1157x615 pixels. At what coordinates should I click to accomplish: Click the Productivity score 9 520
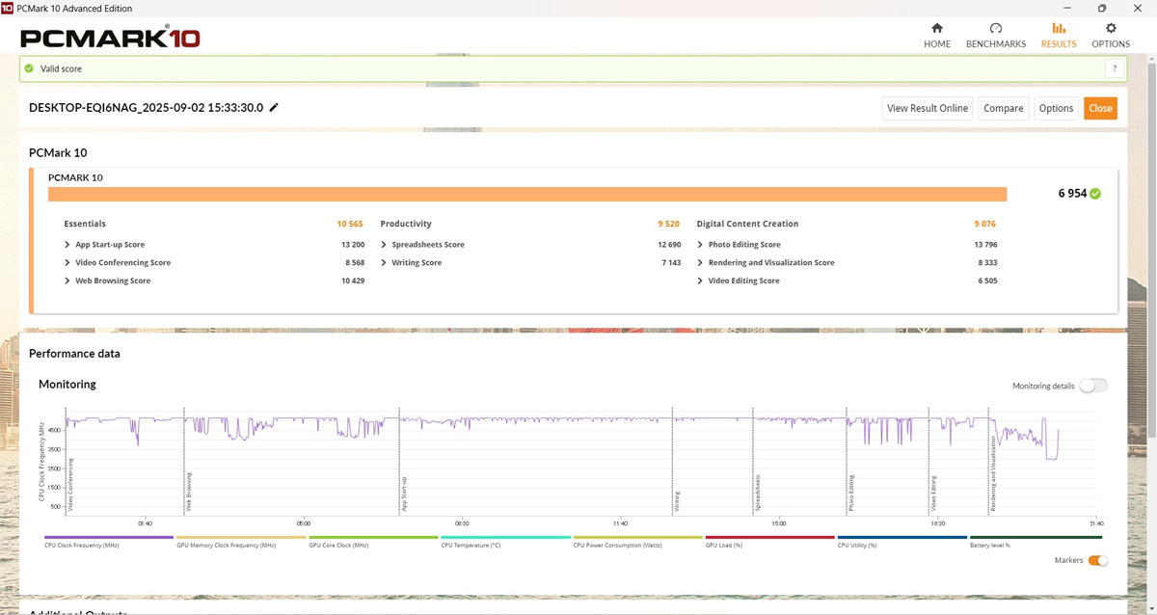tap(669, 224)
